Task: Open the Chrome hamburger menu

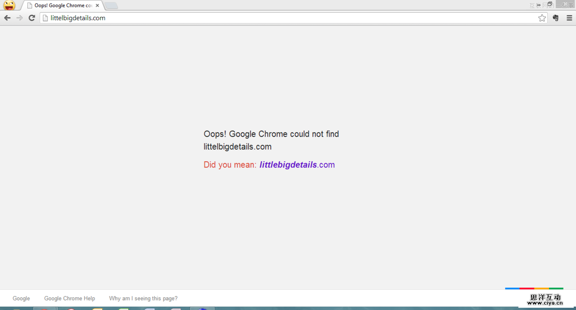Action: [569, 18]
